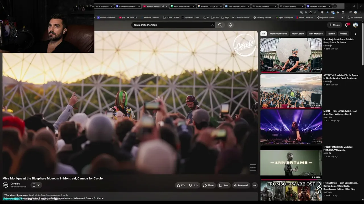The width and height of the screenshot is (364, 204).
Task: Share the video
Action: [x=208, y=185]
